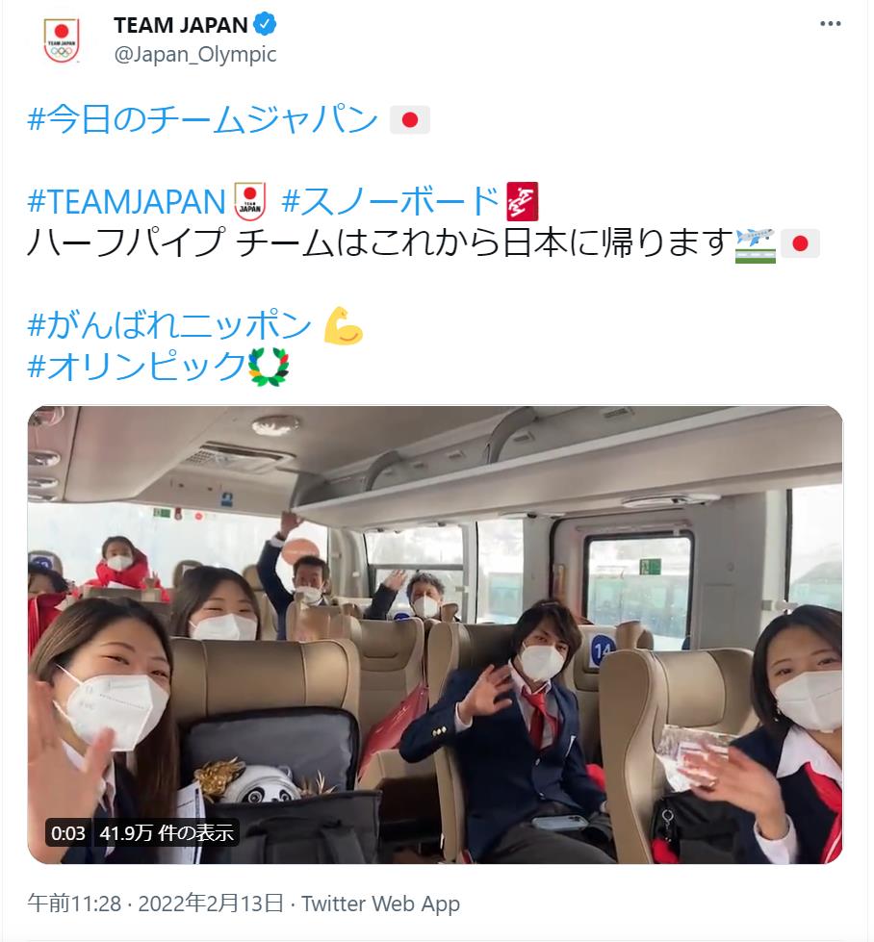
Task: Open the three-dot more options menu
Action: tap(830, 24)
